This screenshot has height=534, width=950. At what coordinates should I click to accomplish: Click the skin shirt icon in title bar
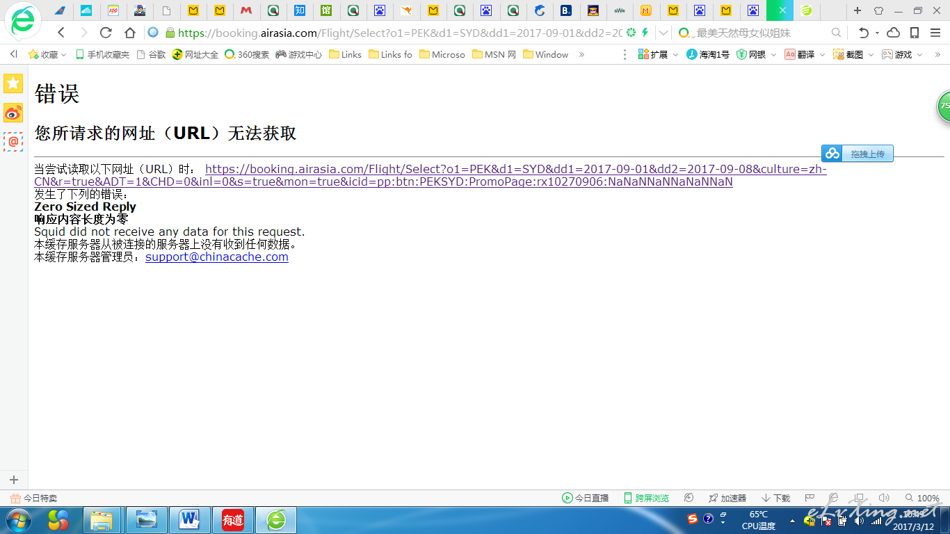878,10
